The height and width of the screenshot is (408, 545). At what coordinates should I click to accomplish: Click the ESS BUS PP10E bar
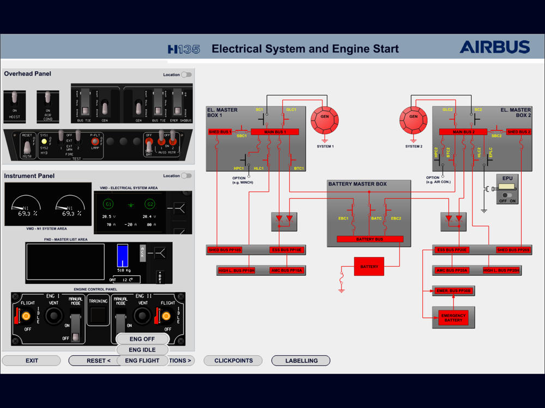[287, 250]
